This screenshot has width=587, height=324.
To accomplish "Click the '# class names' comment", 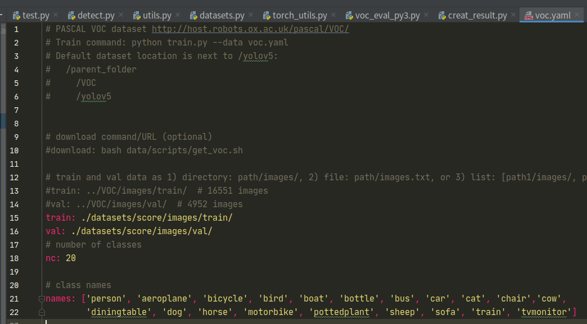I will 78,285.
